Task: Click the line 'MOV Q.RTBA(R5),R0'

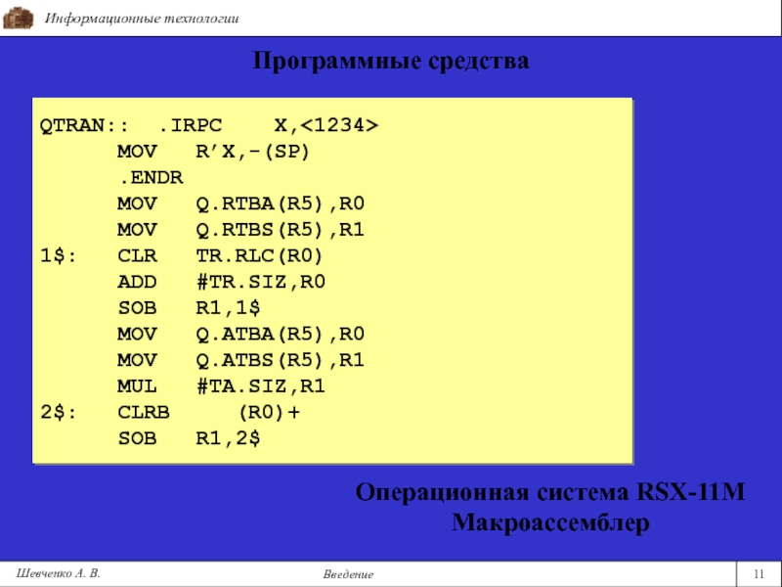Action: point(240,203)
